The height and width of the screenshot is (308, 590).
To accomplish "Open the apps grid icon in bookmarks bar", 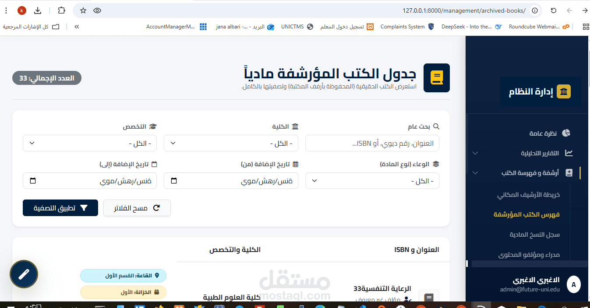I will tap(586, 27).
